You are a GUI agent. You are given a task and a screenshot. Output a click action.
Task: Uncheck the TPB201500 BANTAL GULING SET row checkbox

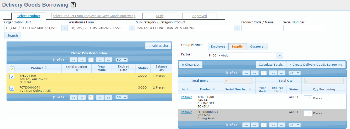point(12,76)
